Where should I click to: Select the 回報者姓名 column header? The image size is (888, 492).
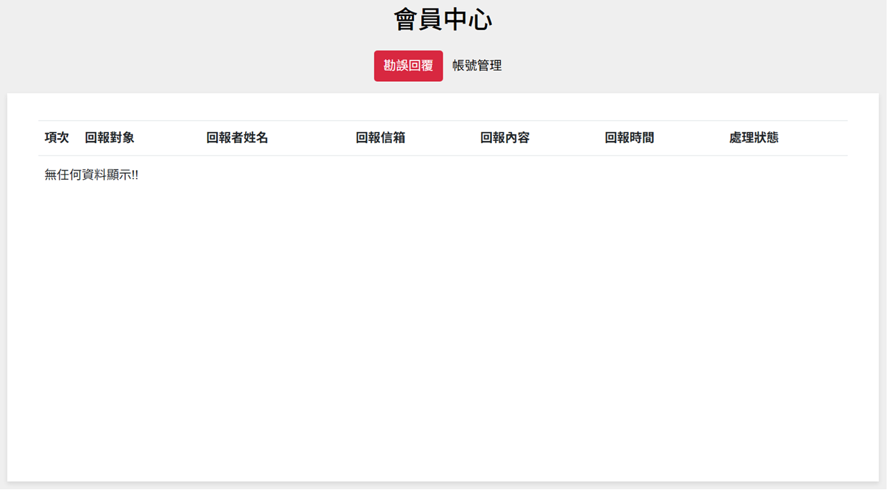[237, 138]
